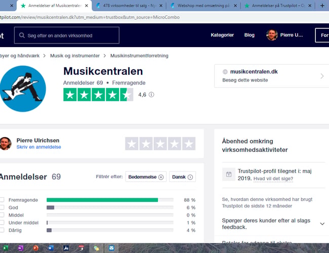This screenshot has height=253, width=329.
Task: Open the mail envelope icon in the taskbar
Action: click(111, 248)
